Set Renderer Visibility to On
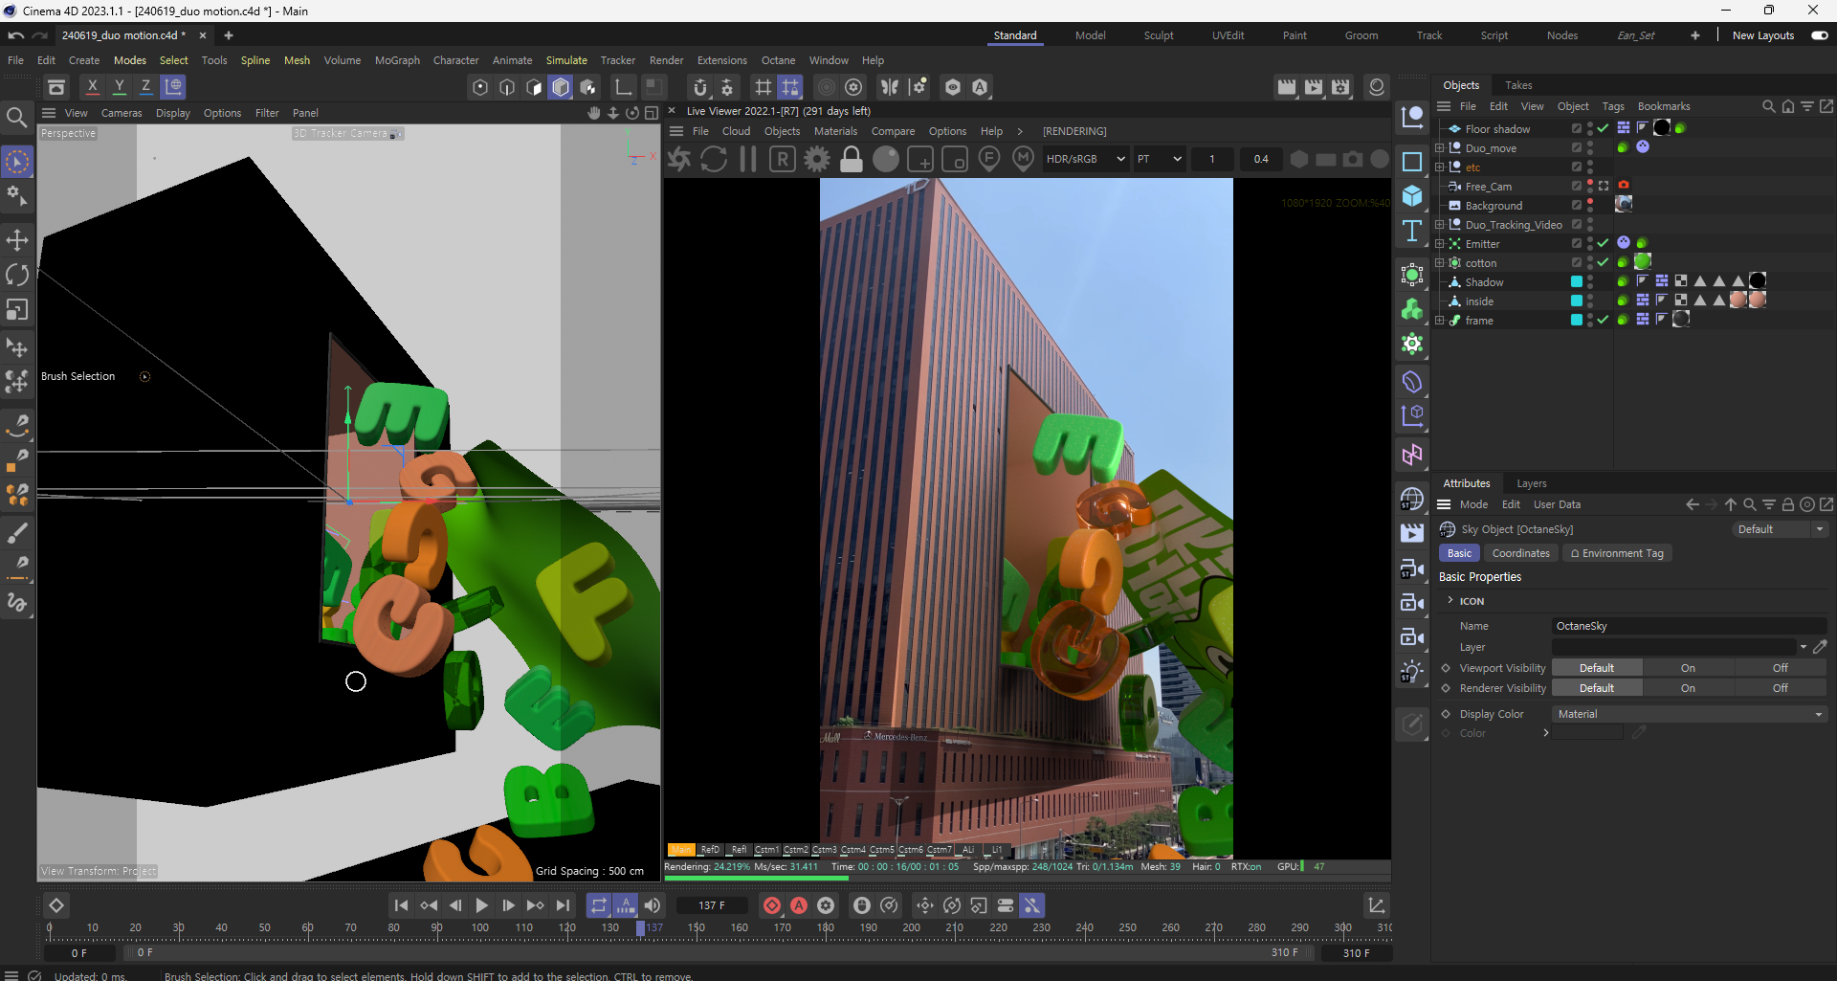Viewport: 1837px width, 981px height. click(1688, 688)
